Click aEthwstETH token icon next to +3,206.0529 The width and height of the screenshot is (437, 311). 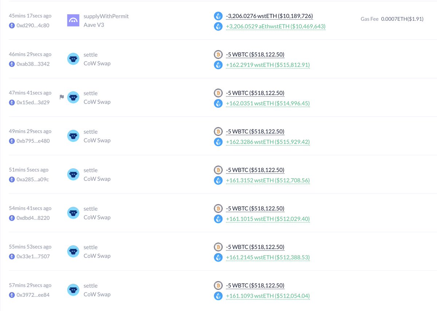pos(218,26)
